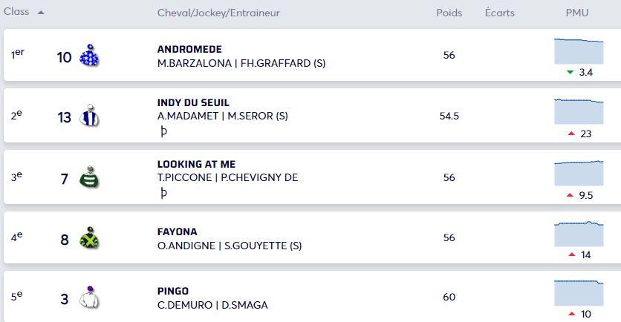Click Fayona's green cross silk icon
The height and width of the screenshot is (322, 621).
[89, 237]
